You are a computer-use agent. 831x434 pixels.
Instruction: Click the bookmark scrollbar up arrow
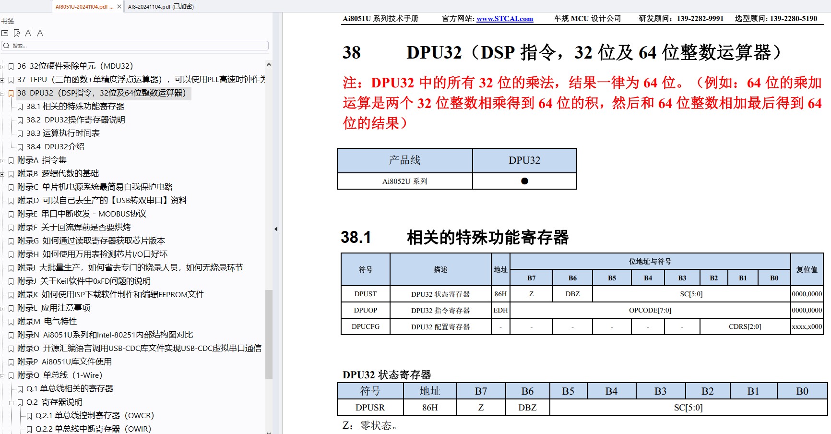[269, 64]
